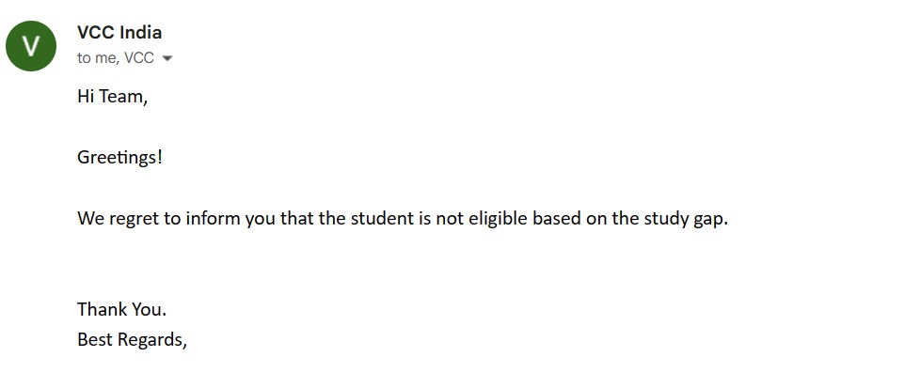This screenshot has height=388, width=920.
Task: Click the word 'We' starting the sentence
Action: click(x=91, y=218)
